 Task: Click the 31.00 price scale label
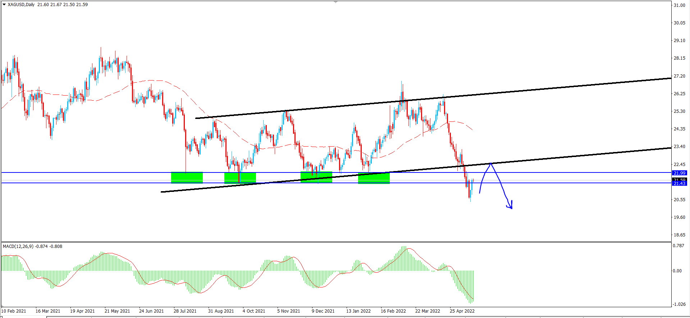679,5
